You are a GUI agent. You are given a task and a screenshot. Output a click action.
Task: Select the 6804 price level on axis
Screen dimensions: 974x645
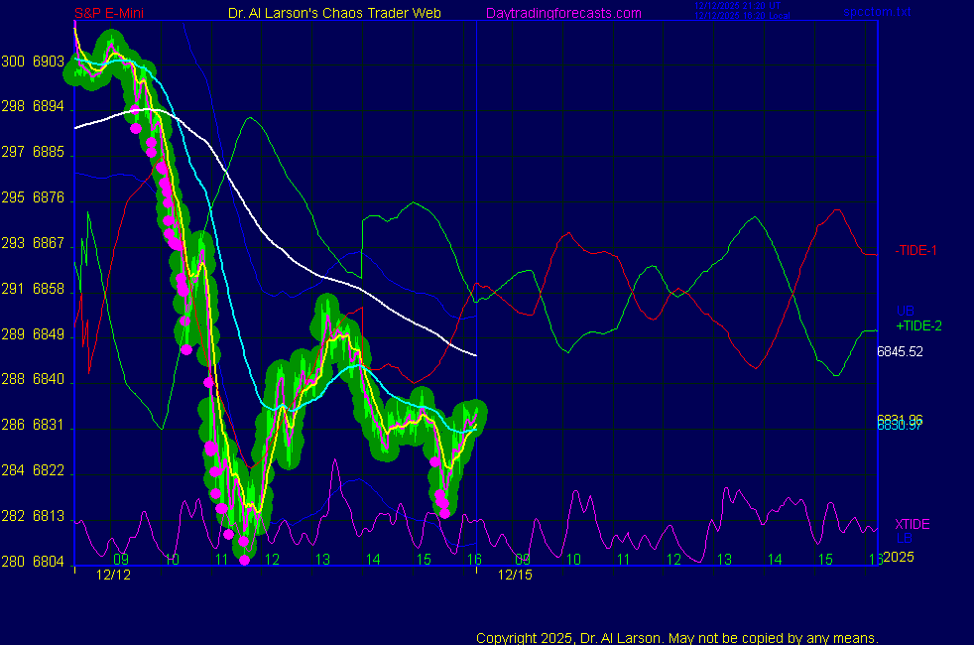pyautogui.click(x=49, y=562)
